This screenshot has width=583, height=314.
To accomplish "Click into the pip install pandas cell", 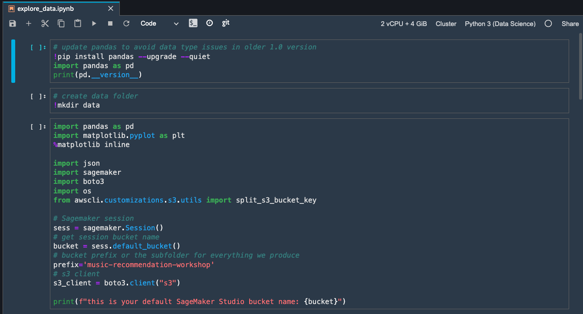I will click(309, 61).
